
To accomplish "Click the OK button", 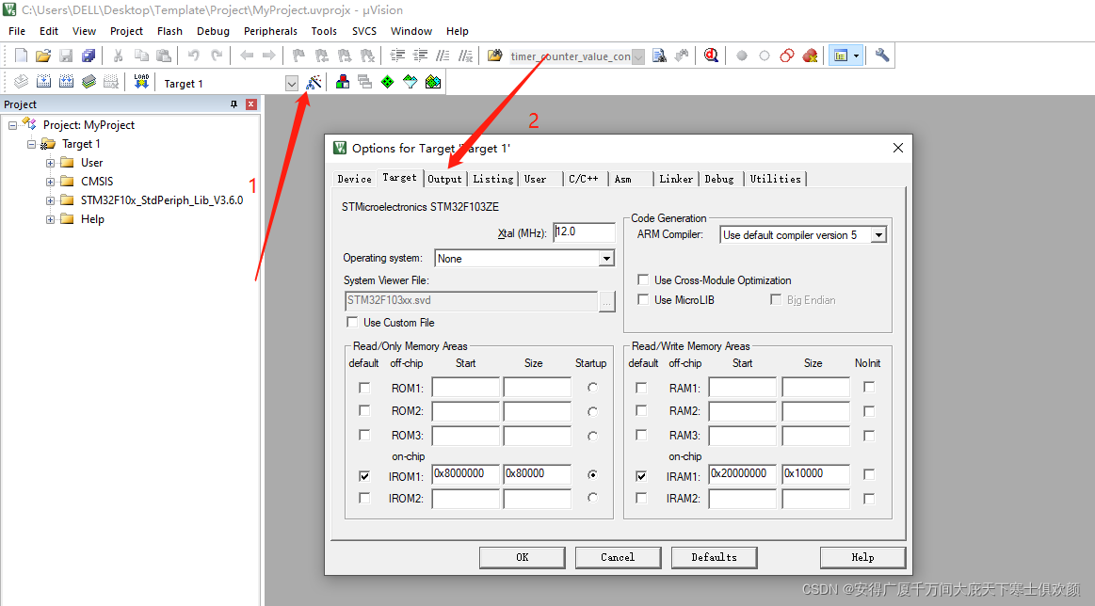I will pos(523,557).
